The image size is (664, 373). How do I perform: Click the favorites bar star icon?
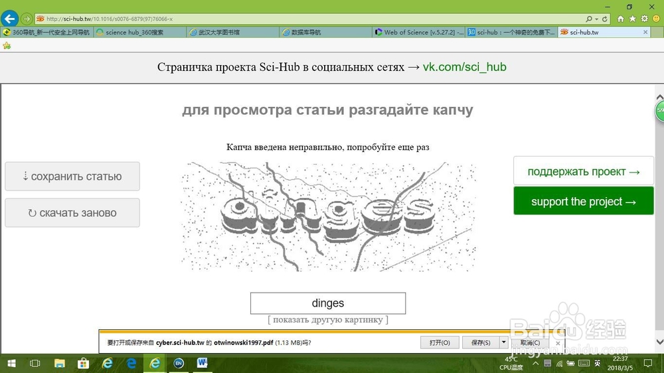point(7,46)
